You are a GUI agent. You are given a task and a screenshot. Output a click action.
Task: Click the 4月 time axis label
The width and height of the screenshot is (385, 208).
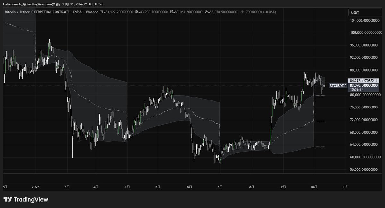[x=128, y=186]
